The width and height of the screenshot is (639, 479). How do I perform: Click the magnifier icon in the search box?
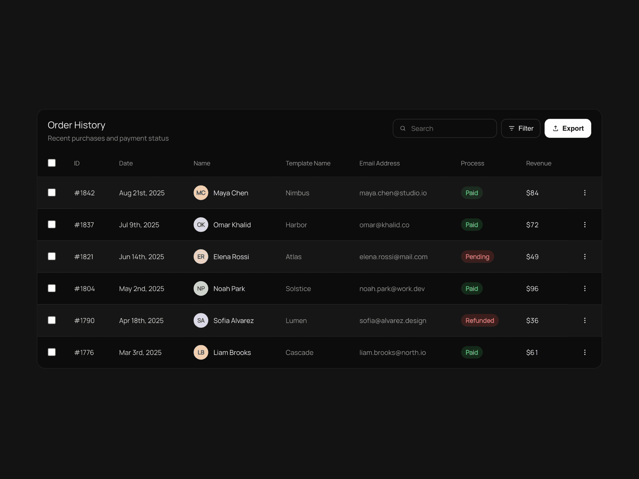point(403,128)
